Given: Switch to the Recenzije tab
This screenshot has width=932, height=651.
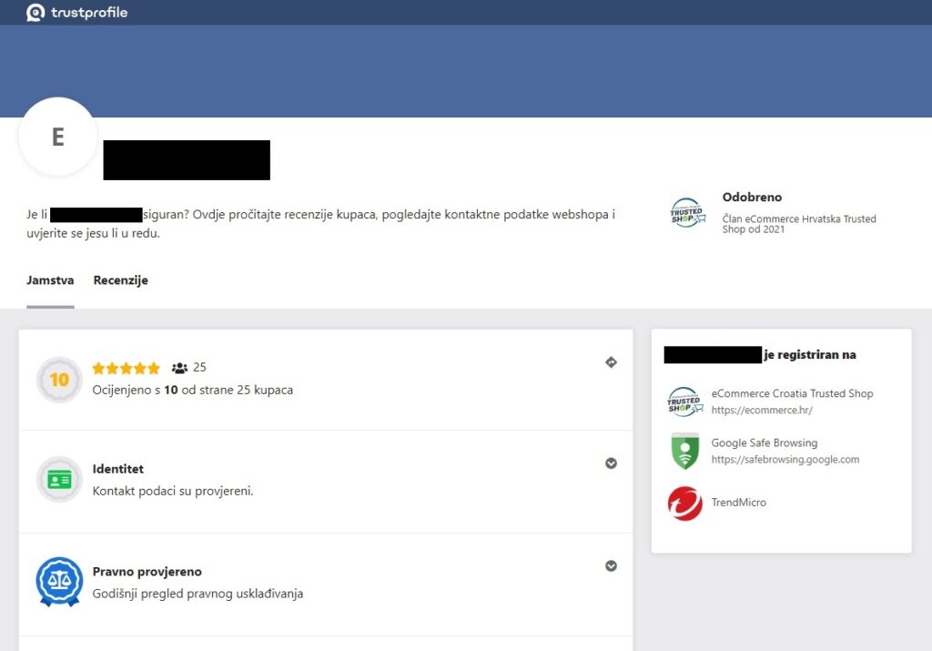Looking at the screenshot, I should [x=120, y=280].
